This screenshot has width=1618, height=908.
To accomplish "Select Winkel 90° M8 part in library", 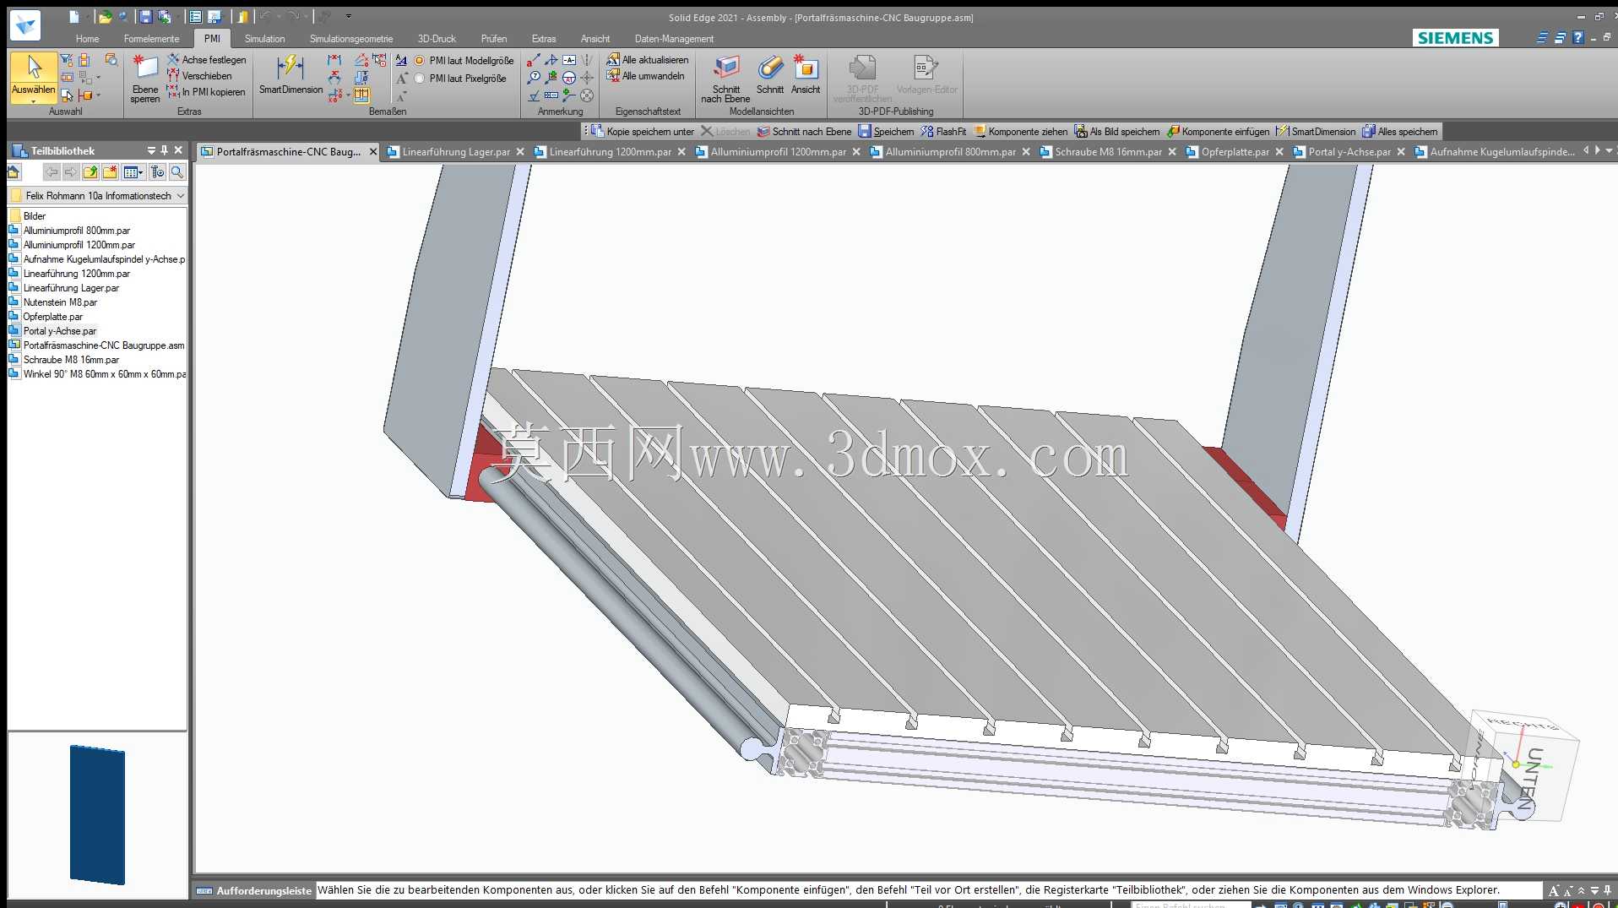I will click(x=98, y=374).
